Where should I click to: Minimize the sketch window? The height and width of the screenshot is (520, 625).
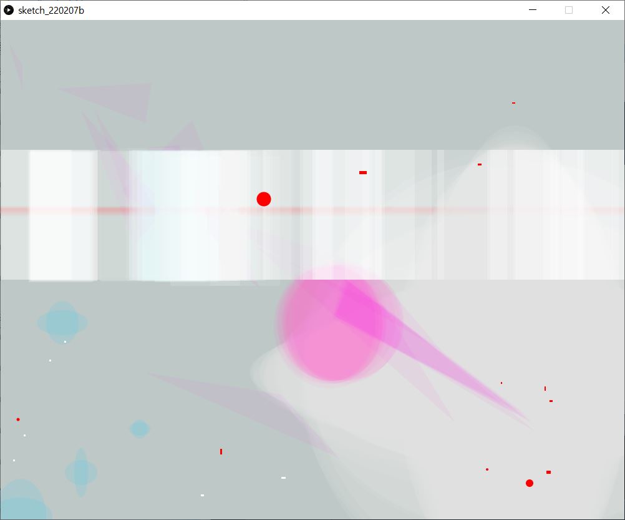533,10
